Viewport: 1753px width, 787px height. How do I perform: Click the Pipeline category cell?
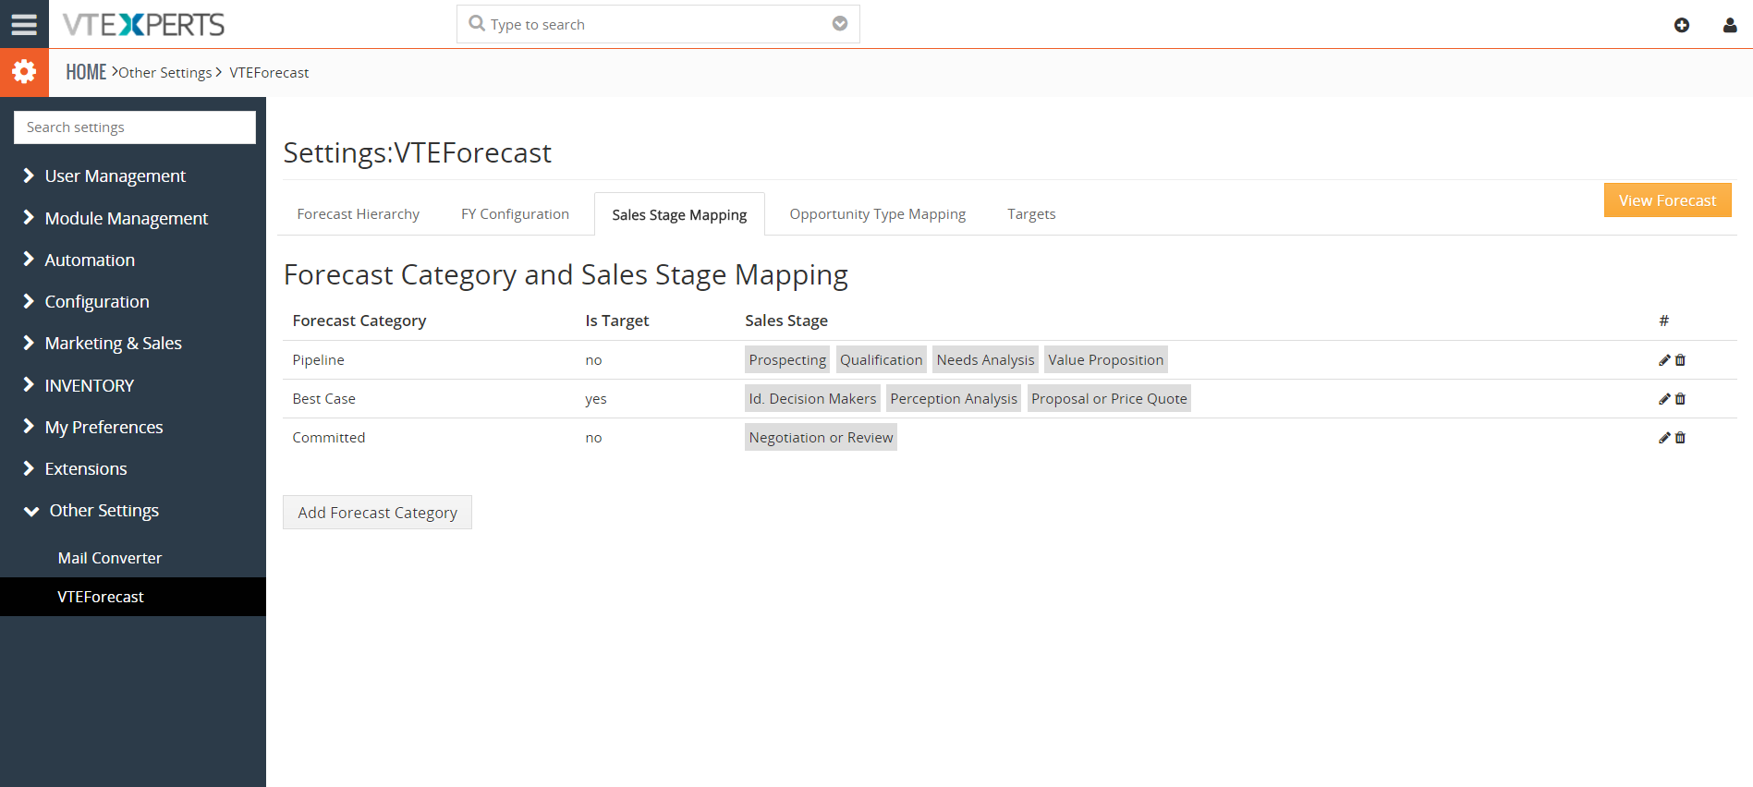pyautogui.click(x=318, y=360)
